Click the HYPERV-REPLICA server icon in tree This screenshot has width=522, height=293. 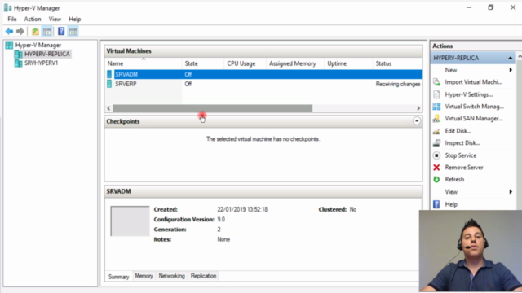18,54
